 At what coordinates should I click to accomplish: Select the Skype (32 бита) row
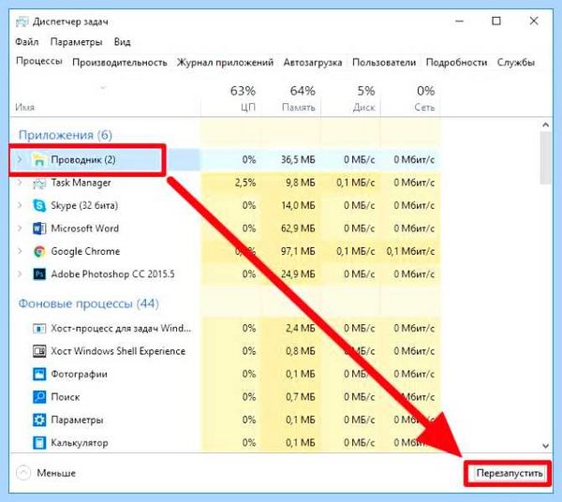[226, 205]
